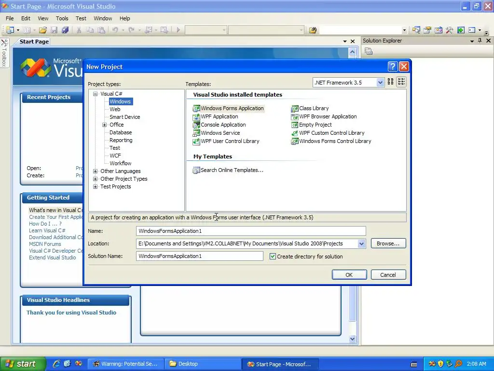Click the Start Page scrollbar up arrow

(x=352, y=52)
